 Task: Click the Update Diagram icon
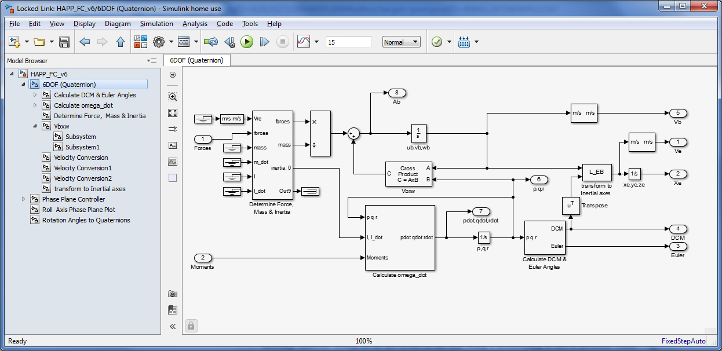coord(211,42)
